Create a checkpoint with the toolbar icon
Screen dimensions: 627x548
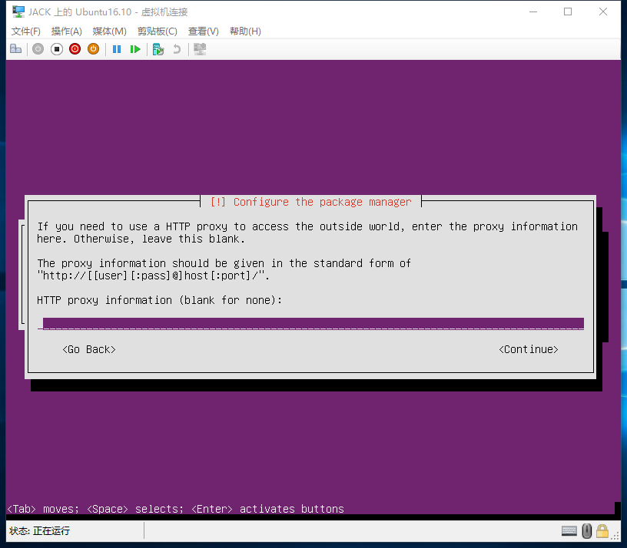(158, 49)
